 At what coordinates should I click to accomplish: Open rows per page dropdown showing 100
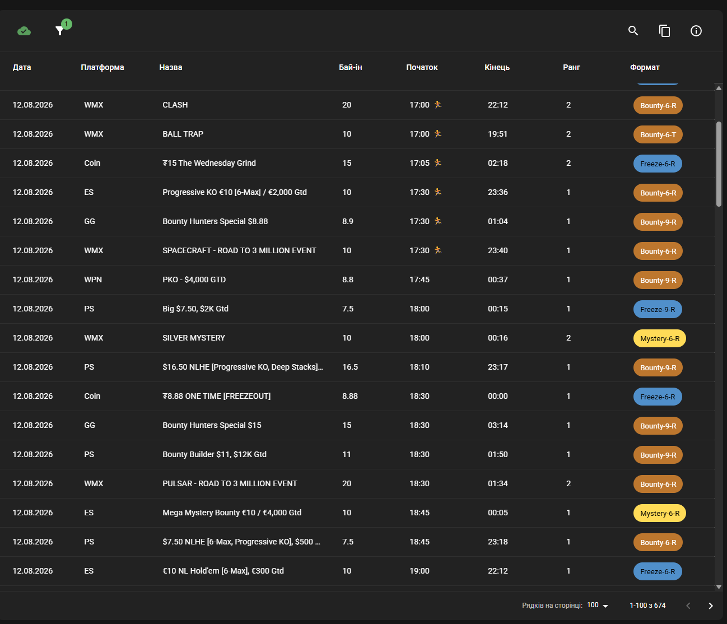point(598,606)
